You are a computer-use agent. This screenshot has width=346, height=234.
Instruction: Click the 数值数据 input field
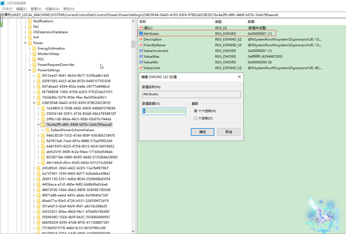pos(164,111)
